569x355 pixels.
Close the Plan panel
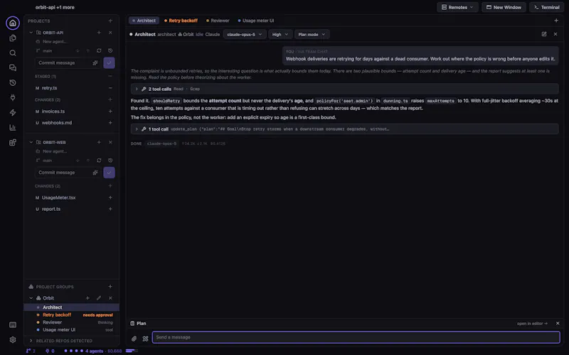click(x=558, y=324)
